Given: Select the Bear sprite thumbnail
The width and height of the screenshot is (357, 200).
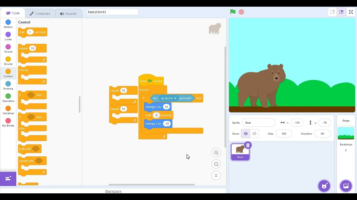Looking at the screenshot, I should (240, 151).
